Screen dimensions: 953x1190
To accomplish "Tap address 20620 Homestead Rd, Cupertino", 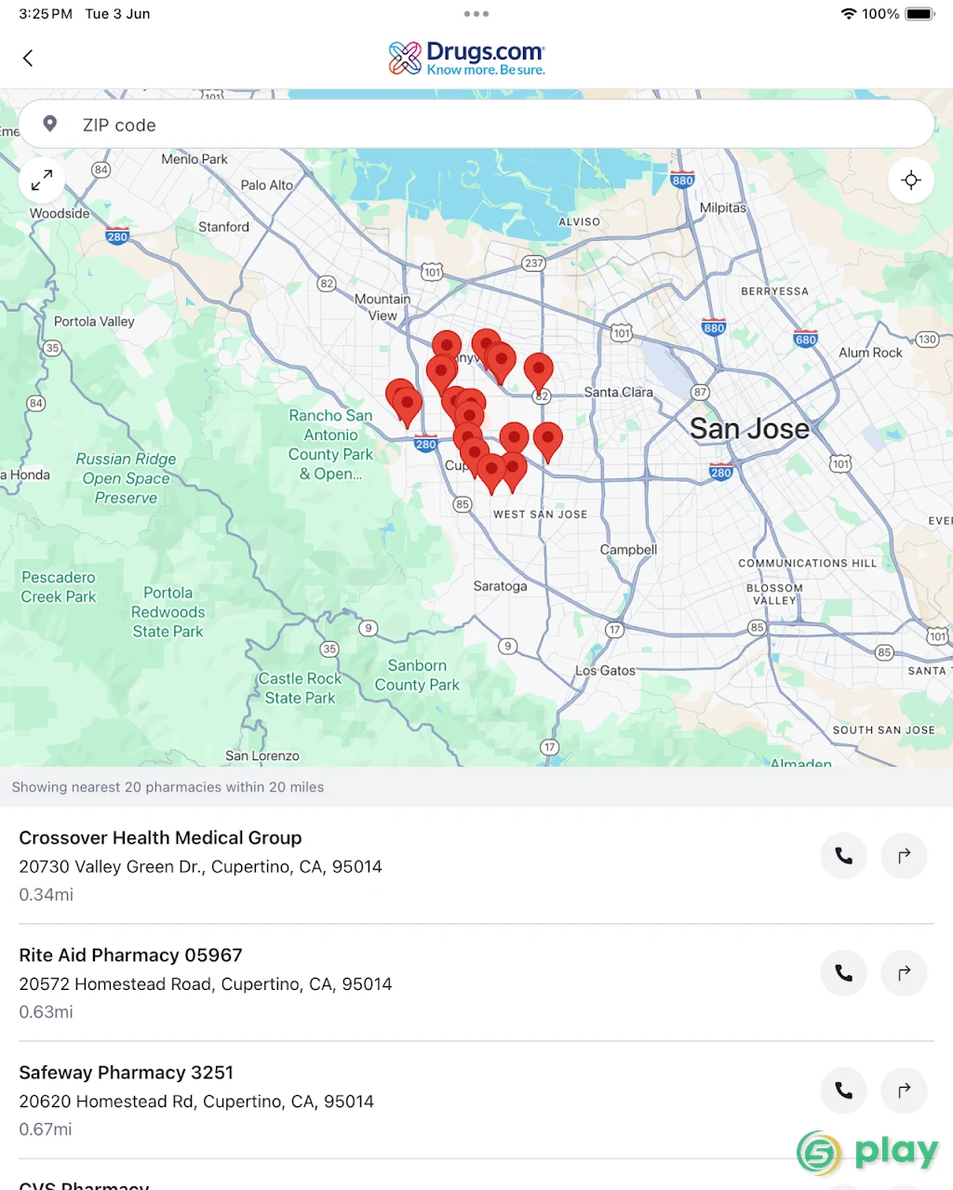I will (196, 1102).
